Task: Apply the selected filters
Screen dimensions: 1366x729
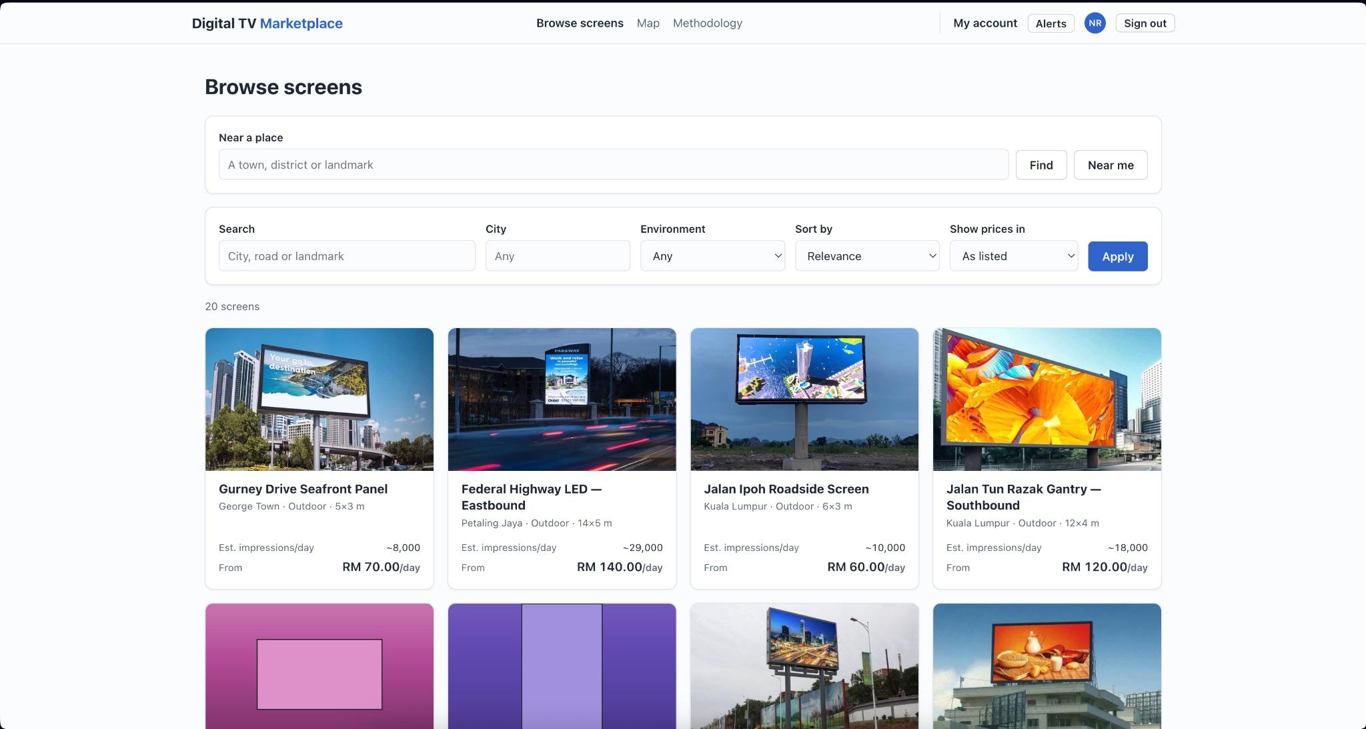Action: click(x=1117, y=256)
